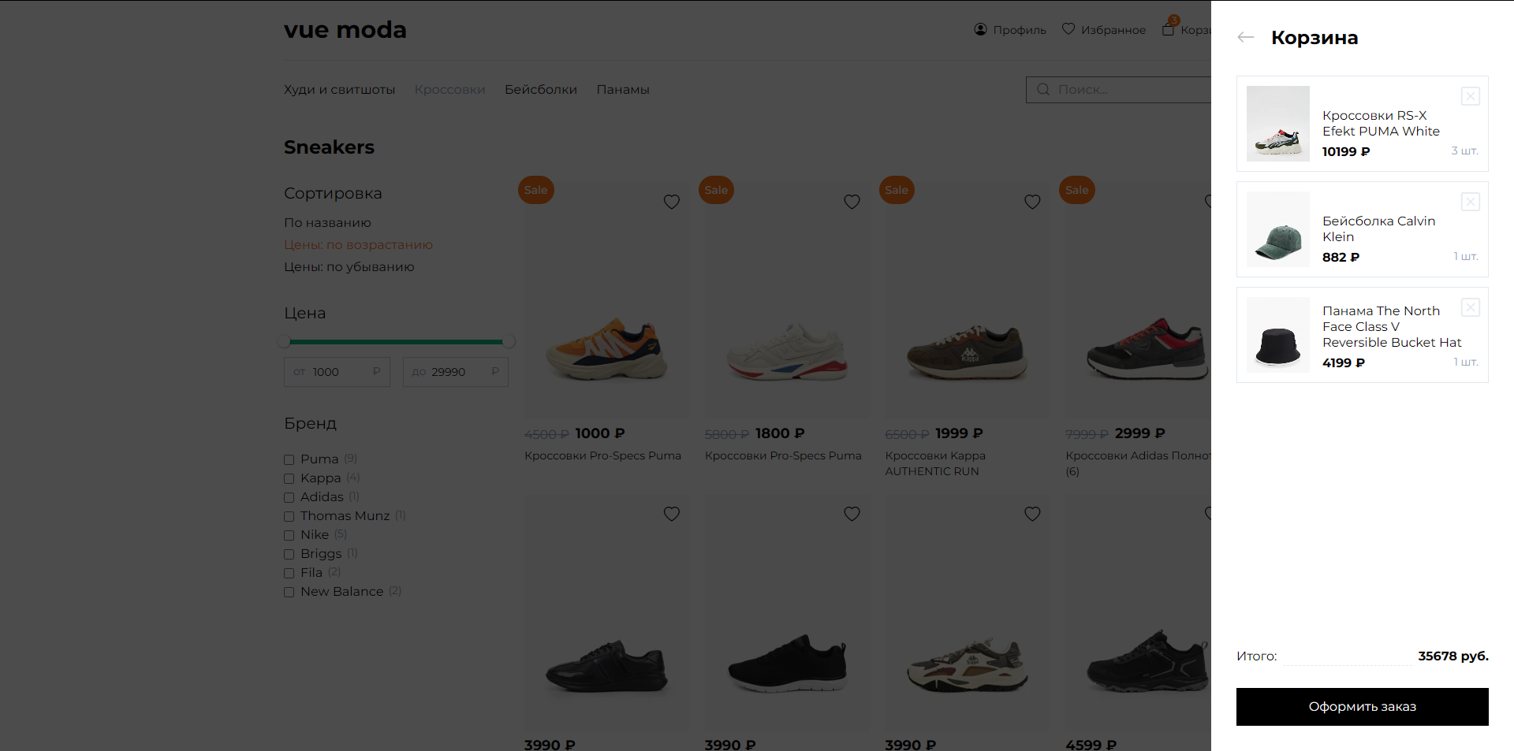Focus the minimum price field 1000
The width and height of the screenshot is (1514, 751).
[337, 372]
